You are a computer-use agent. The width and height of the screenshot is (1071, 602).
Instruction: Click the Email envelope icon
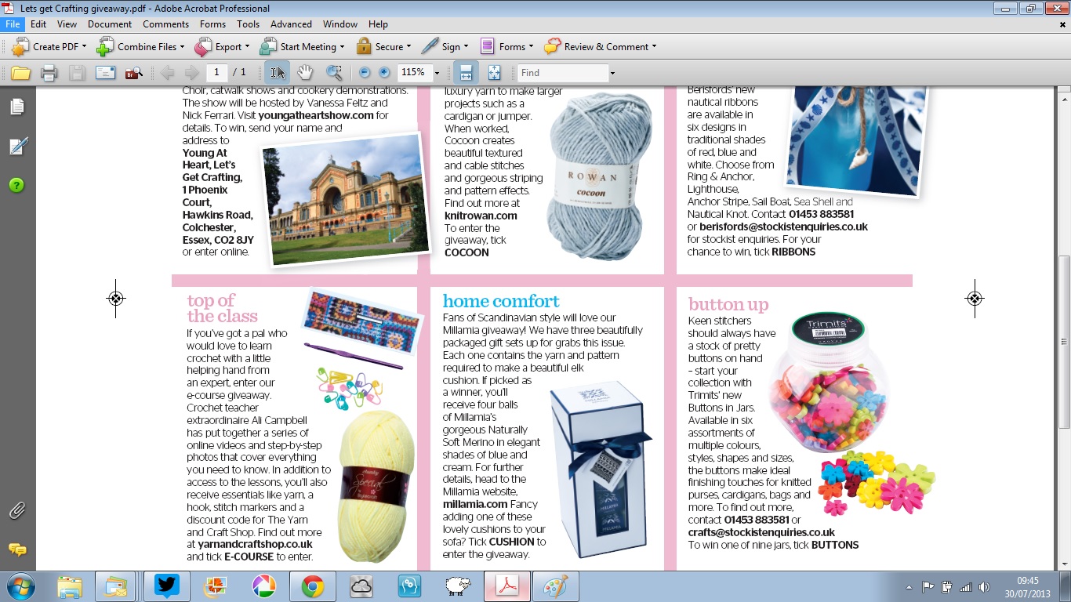pos(105,73)
